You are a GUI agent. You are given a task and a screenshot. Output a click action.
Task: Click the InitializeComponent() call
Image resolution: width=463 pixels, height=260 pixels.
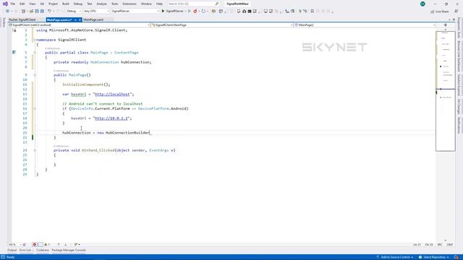tap(86, 84)
